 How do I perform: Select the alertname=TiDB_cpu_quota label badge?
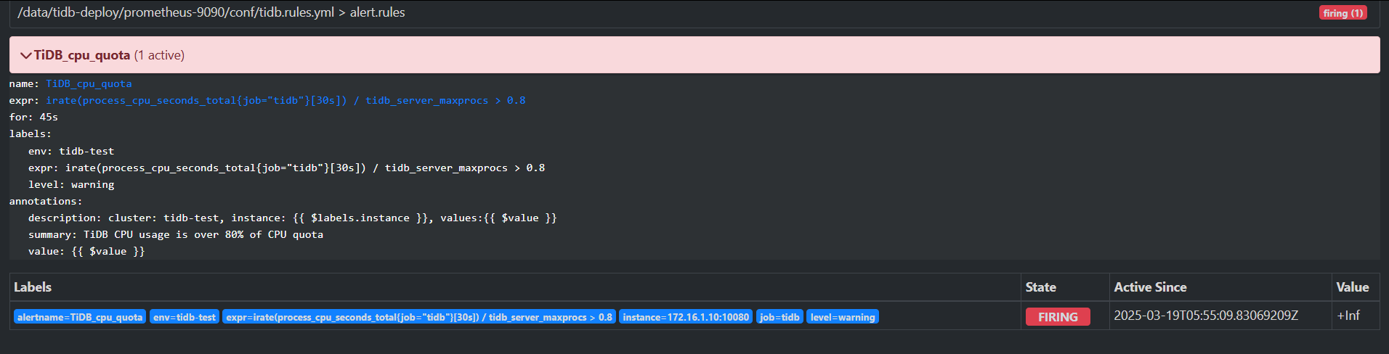80,317
